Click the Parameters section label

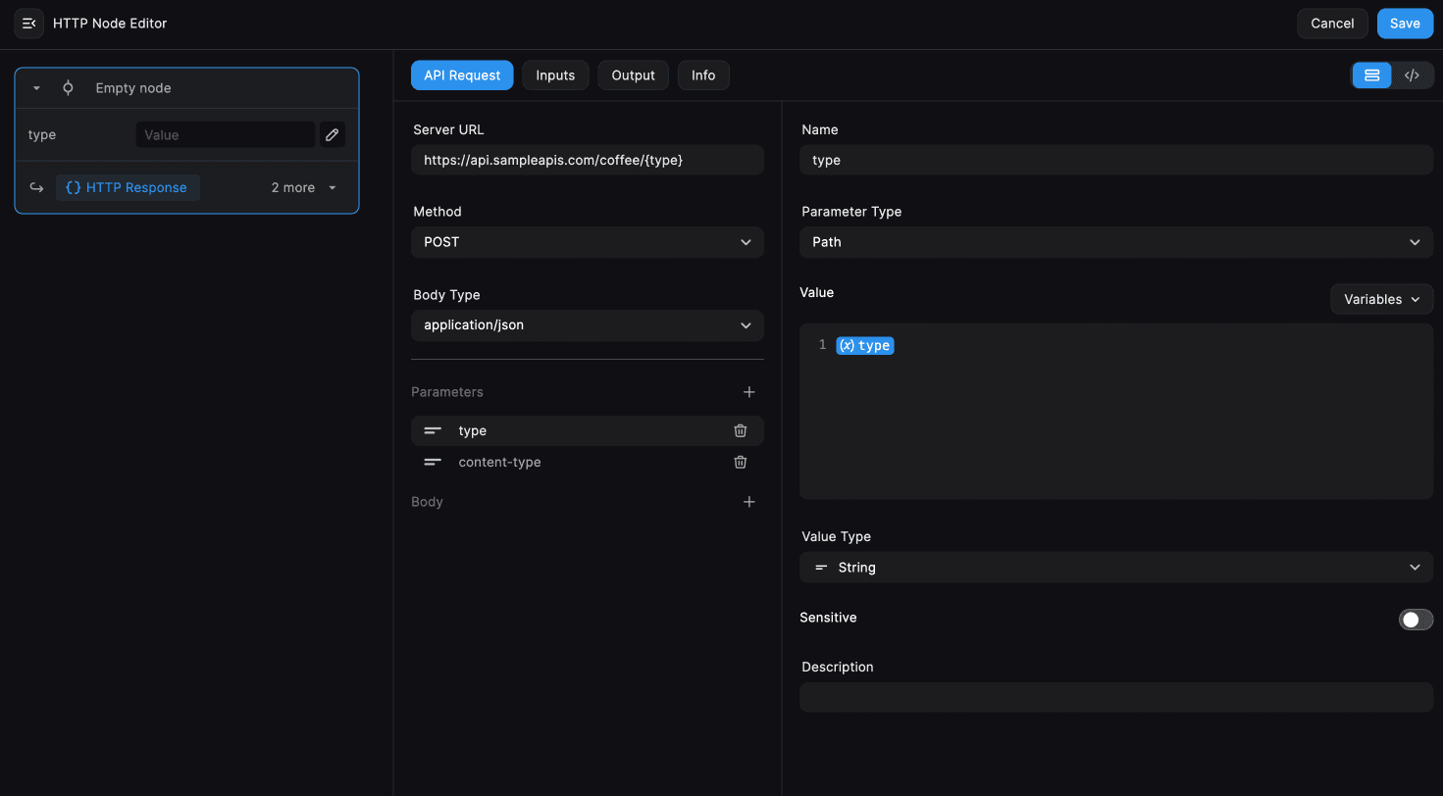point(447,392)
